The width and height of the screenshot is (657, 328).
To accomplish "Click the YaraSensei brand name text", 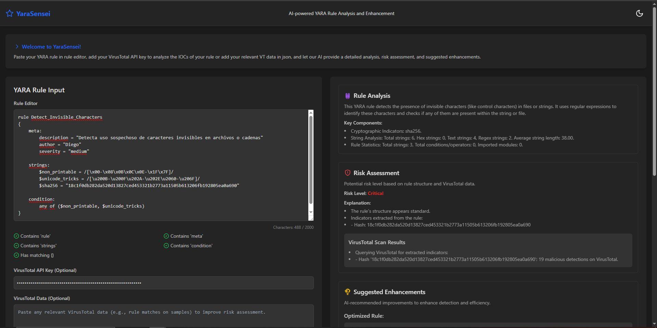I will coord(33,14).
